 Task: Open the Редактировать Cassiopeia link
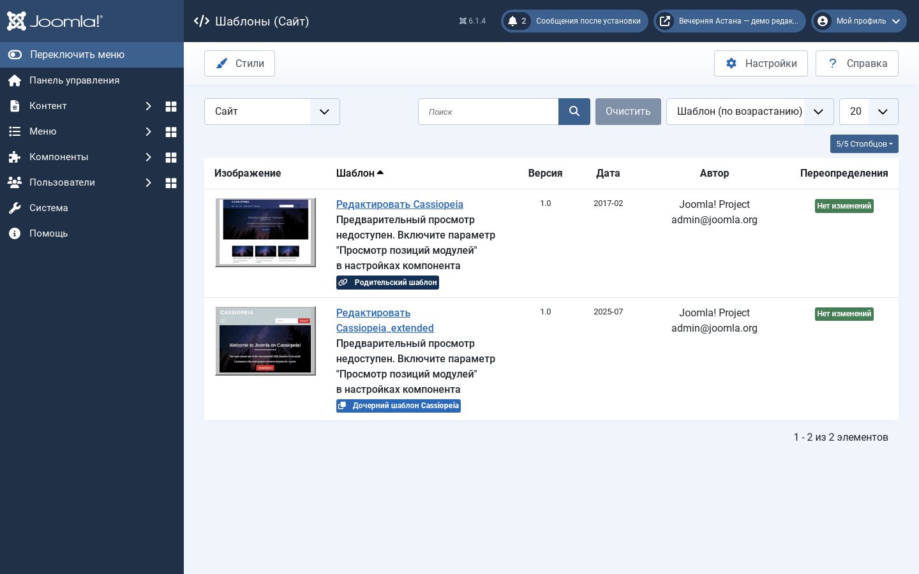[x=400, y=204]
